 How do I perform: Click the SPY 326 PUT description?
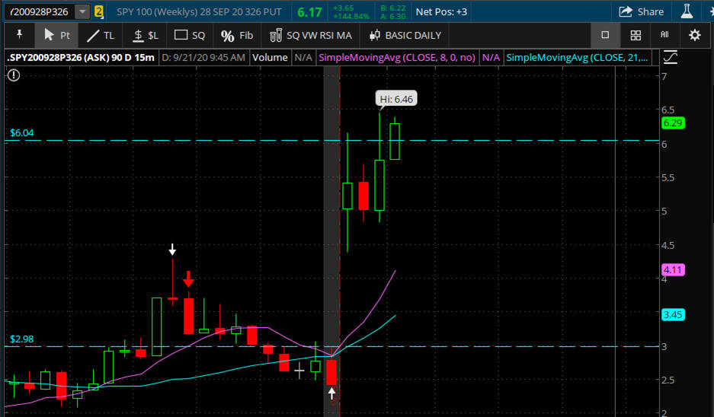(x=199, y=12)
